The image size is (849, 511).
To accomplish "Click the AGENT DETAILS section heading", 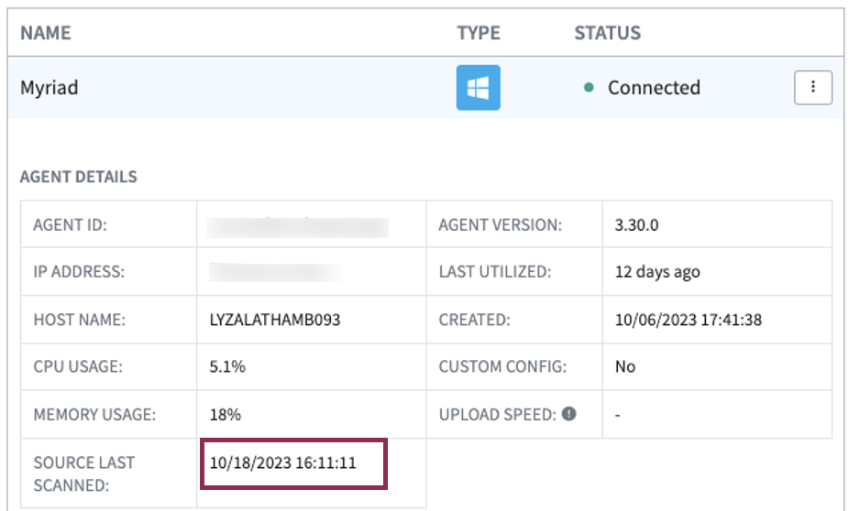I will tap(78, 177).
